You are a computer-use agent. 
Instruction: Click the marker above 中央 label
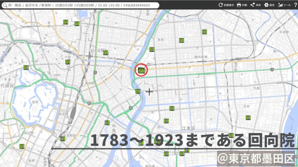click(107, 123)
